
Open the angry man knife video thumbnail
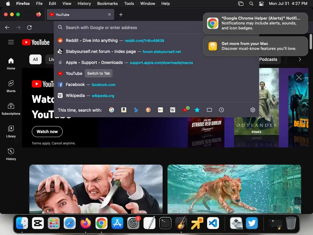[x=96, y=189]
